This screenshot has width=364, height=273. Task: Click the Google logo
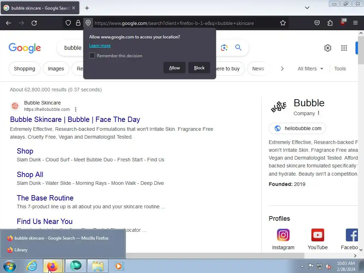[25, 48]
